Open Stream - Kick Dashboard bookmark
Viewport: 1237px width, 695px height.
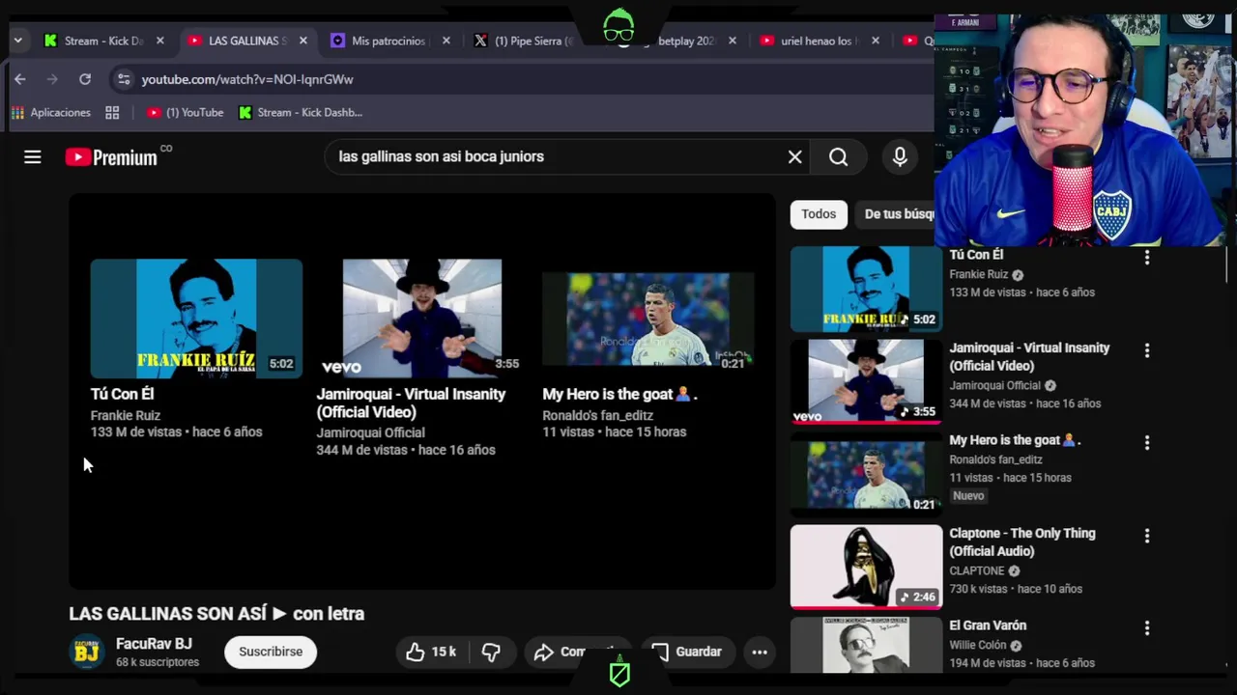tap(301, 112)
